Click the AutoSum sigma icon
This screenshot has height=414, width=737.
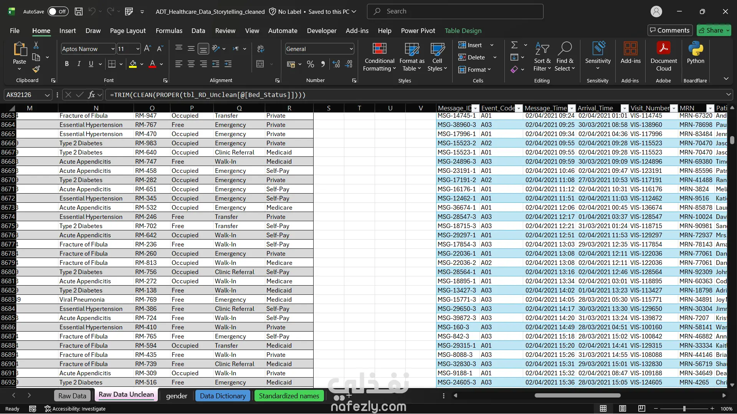click(514, 45)
